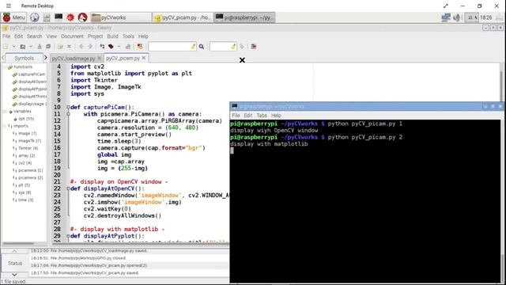Open the Search menu in Geany
Image resolution: width=506 pixels, height=285 pixels.
point(34,36)
